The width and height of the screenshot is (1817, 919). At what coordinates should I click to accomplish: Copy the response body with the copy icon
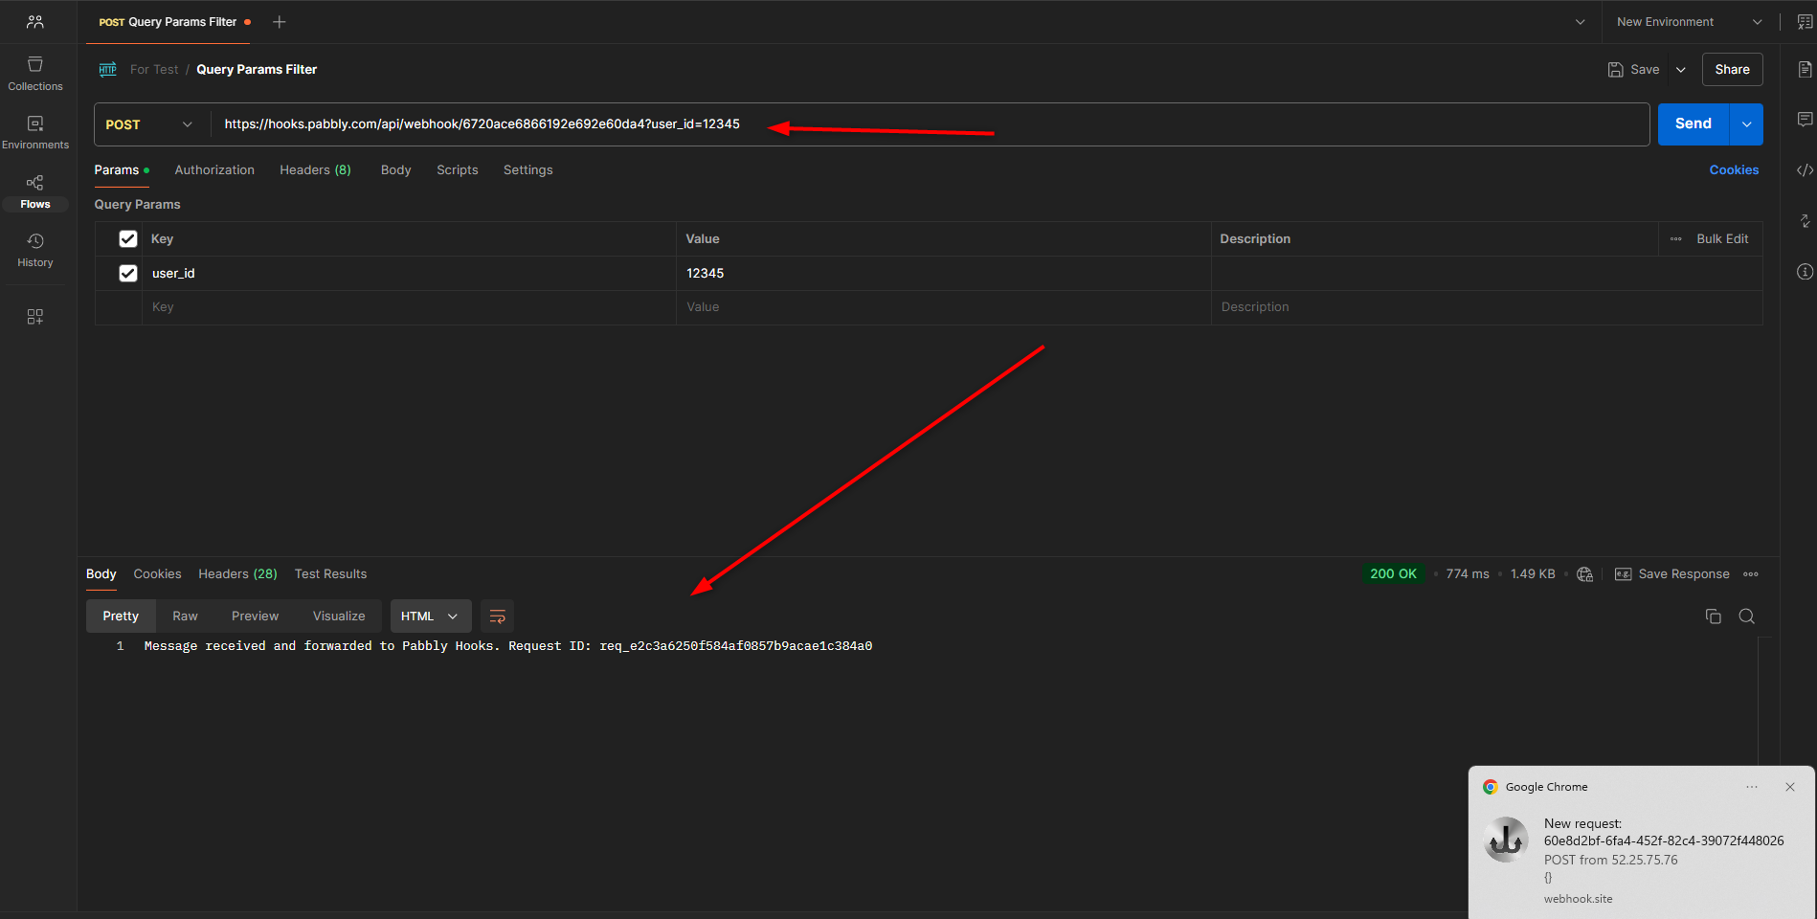(1714, 616)
